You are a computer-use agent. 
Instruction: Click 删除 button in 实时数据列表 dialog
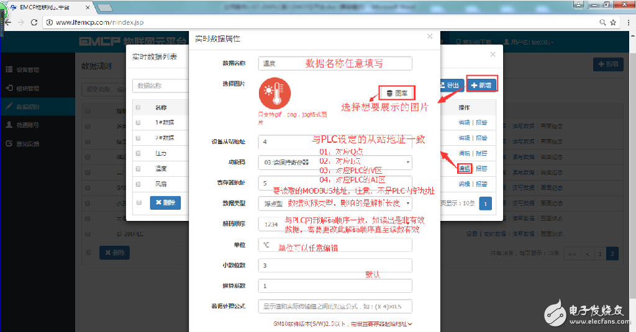(x=165, y=203)
